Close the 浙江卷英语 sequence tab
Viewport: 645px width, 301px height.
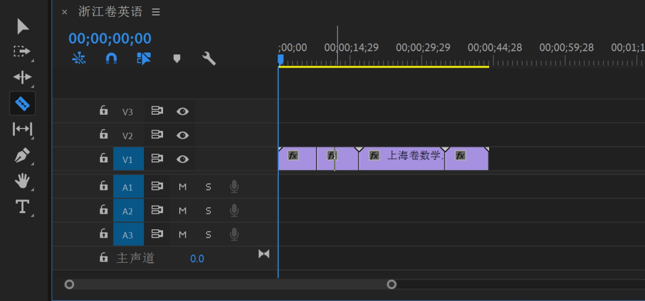pyautogui.click(x=64, y=12)
